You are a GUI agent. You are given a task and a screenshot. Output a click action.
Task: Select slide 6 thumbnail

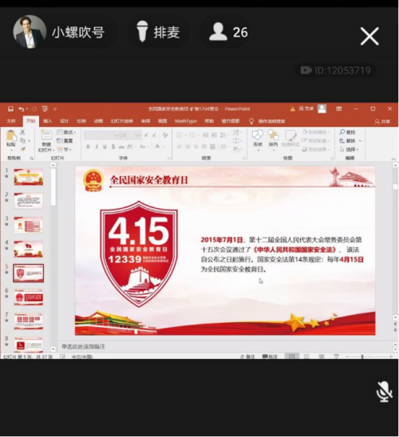pyautogui.click(x=29, y=297)
